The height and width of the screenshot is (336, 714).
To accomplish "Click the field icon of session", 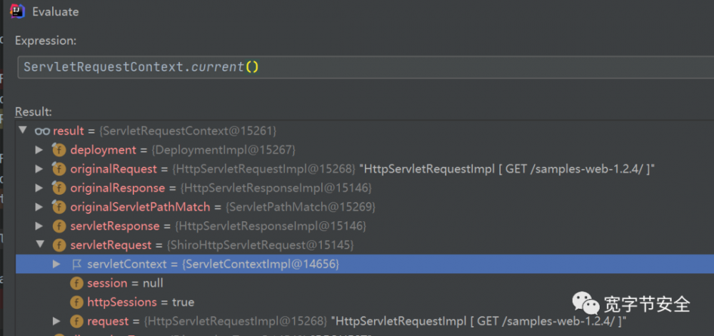I will pos(76,283).
